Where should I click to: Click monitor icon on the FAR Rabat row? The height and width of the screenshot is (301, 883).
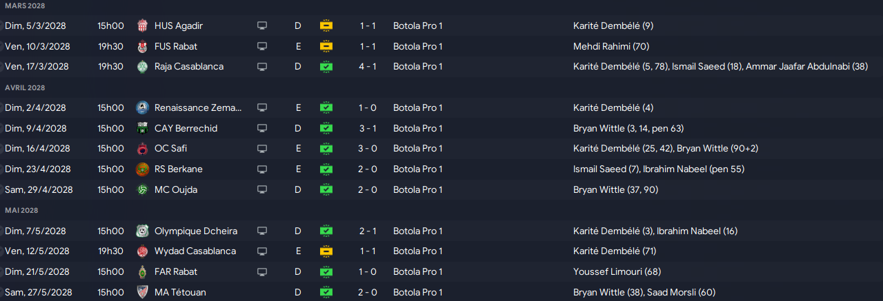pyautogui.click(x=262, y=271)
